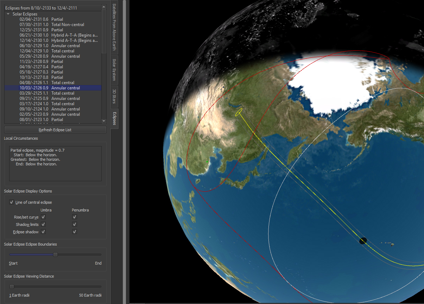This screenshot has width=424, height=304.
Task: Toggle Umbra Rise/set curve checkbox
Action: [x=43, y=217]
